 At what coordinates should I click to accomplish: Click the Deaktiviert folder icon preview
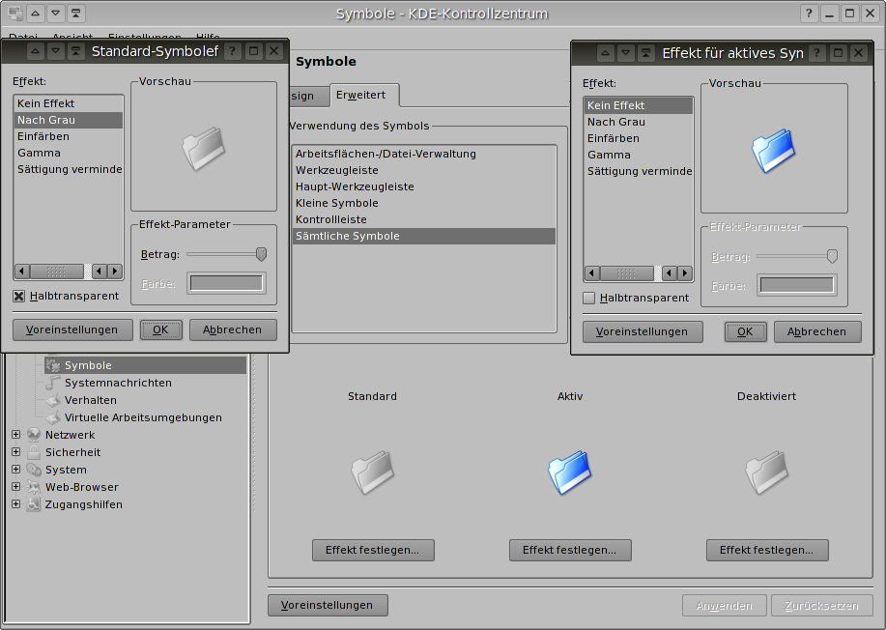click(x=767, y=472)
